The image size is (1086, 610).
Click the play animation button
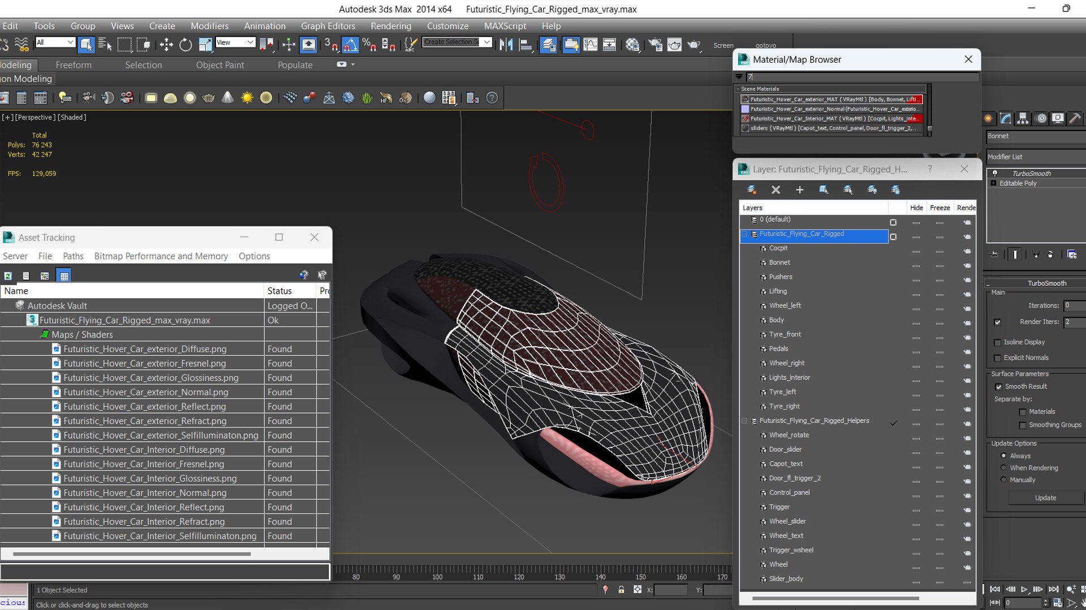[x=1024, y=589]
